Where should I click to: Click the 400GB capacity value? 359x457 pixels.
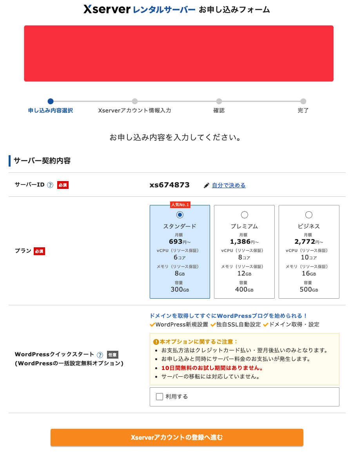pyautogui.click(x=244, y=289)
